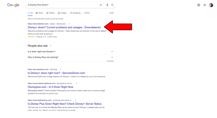Open 'Is Disney Plus Down Right Now?' disfordisney link
This screenshot has height=118, width=217.
pos(65,104)
